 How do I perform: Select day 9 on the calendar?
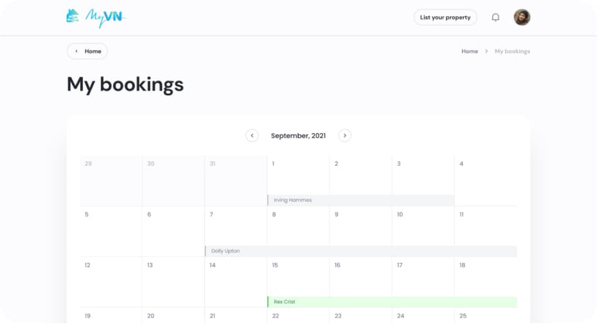pyautogui.click(x=360, y=231)
